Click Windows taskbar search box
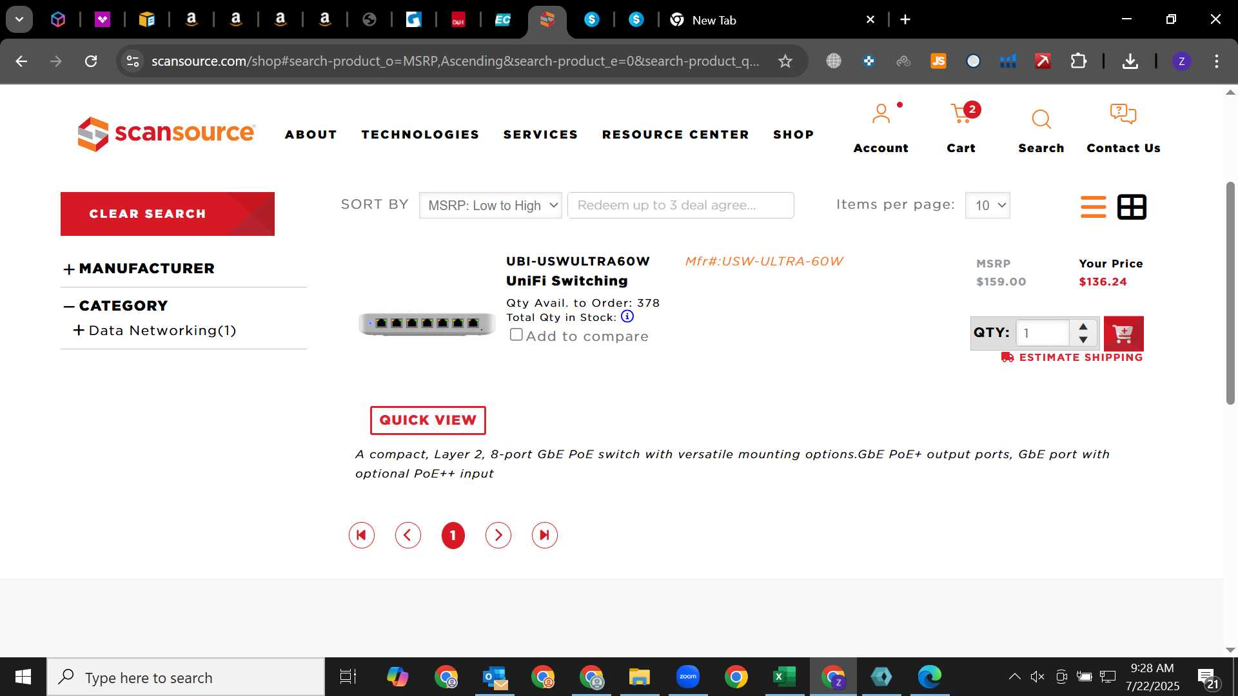 (186, 677)
